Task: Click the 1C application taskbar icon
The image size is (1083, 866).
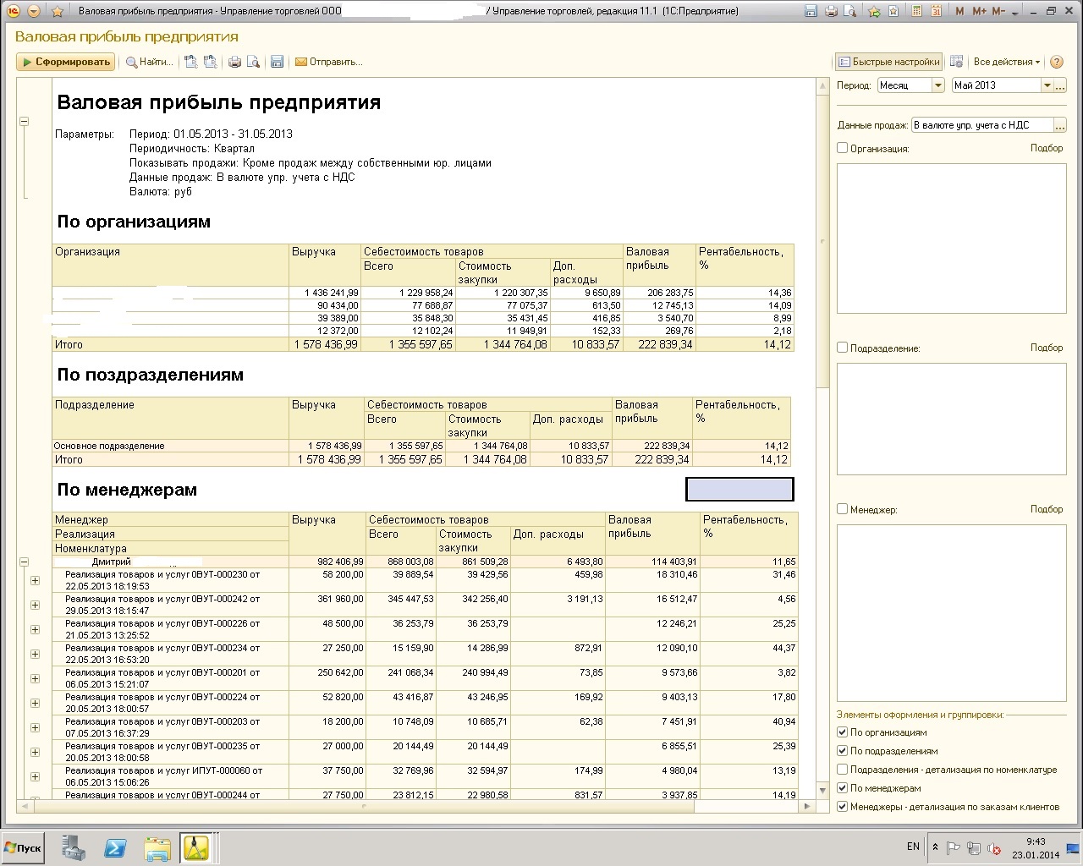Action: 196,847
